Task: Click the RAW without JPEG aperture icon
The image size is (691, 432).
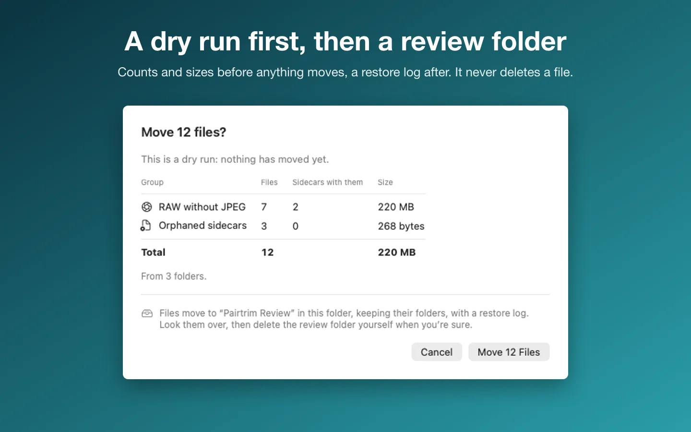Action: click(x=147, y=207)
